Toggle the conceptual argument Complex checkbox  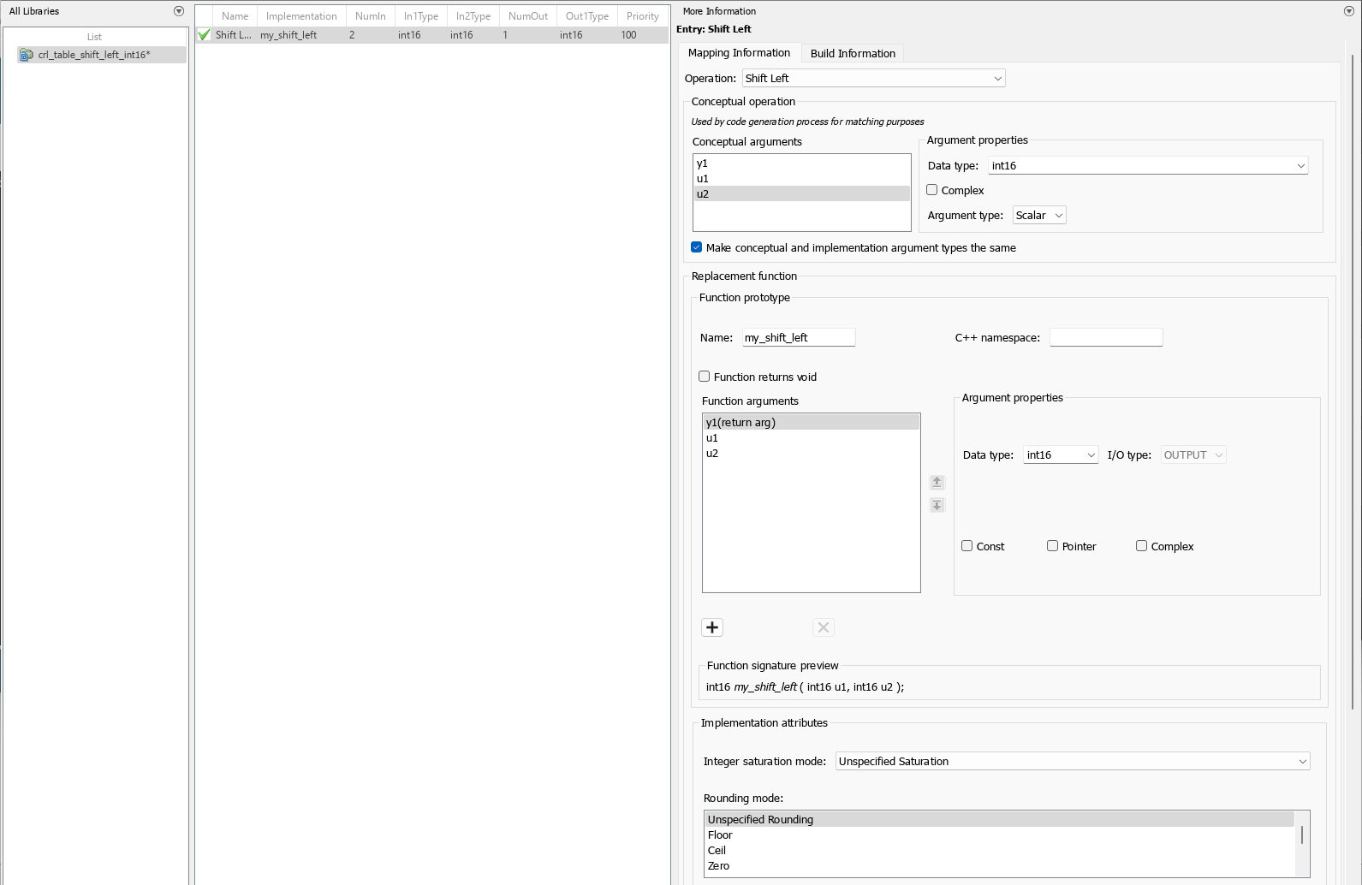[932, 190]
